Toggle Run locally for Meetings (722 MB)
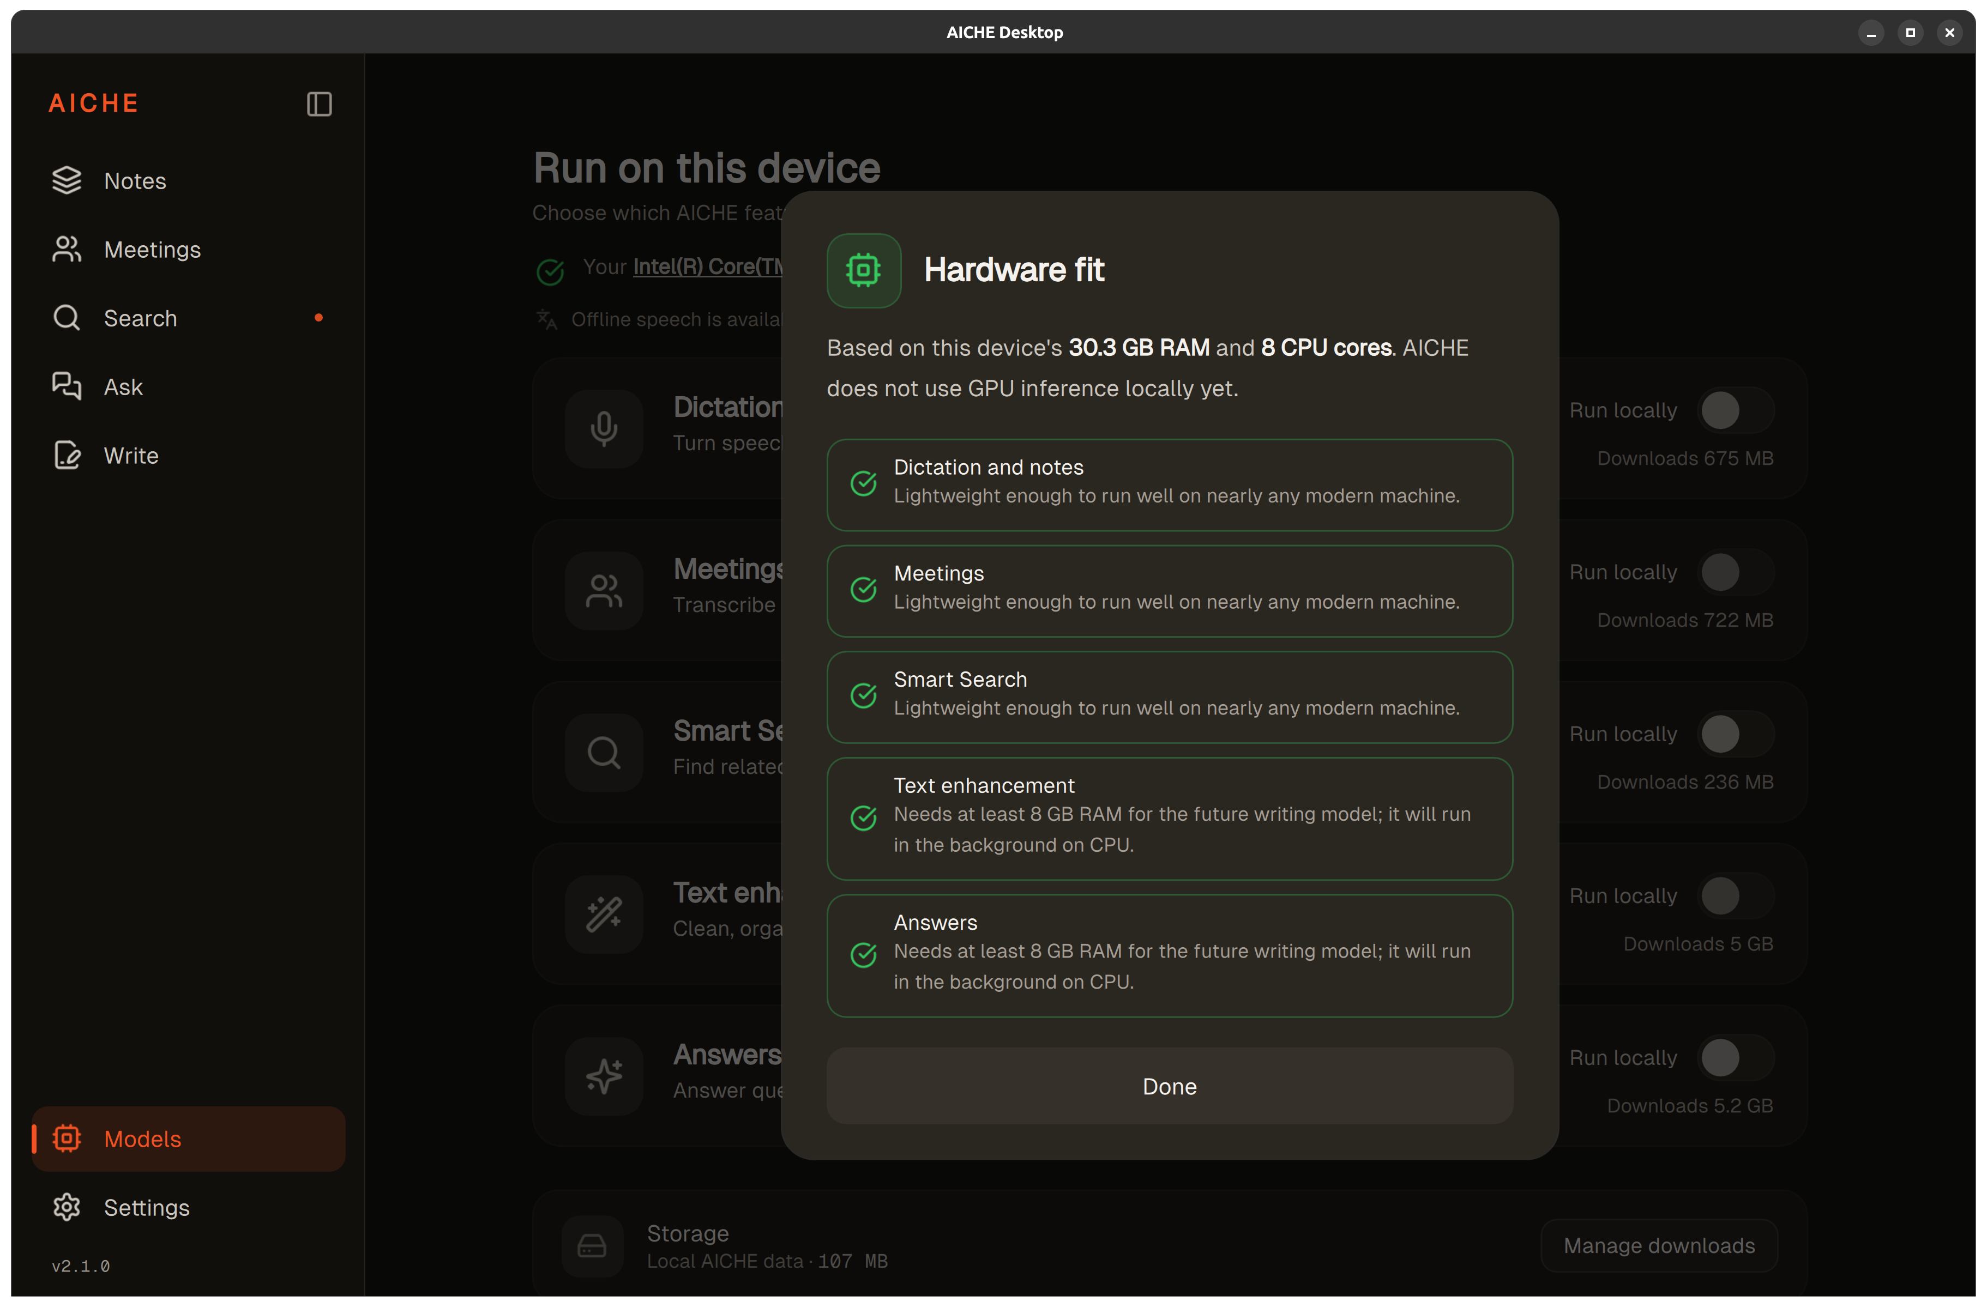 click(x=1736, y=572)
